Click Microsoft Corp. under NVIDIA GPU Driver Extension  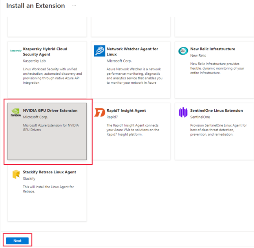click(x=35, y=117)
